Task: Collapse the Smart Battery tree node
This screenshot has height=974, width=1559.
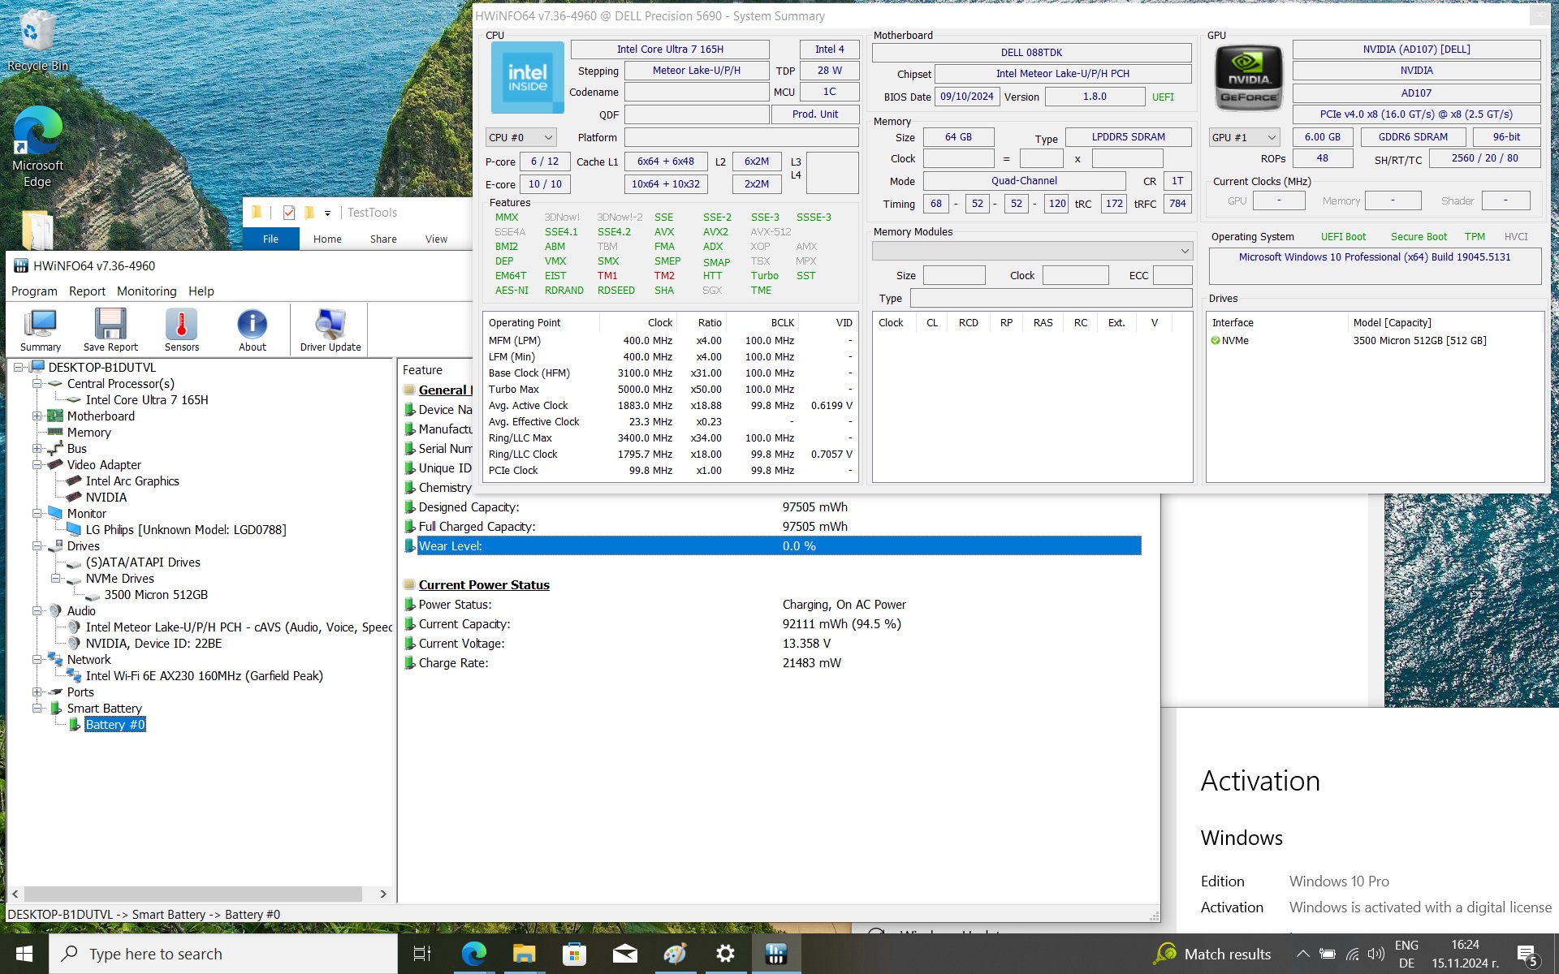Action: pos(37,709)
